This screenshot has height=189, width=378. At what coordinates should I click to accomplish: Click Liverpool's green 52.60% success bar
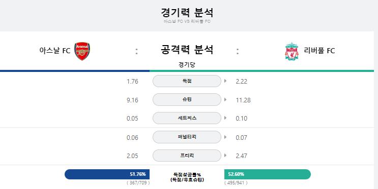click(268, 174)
